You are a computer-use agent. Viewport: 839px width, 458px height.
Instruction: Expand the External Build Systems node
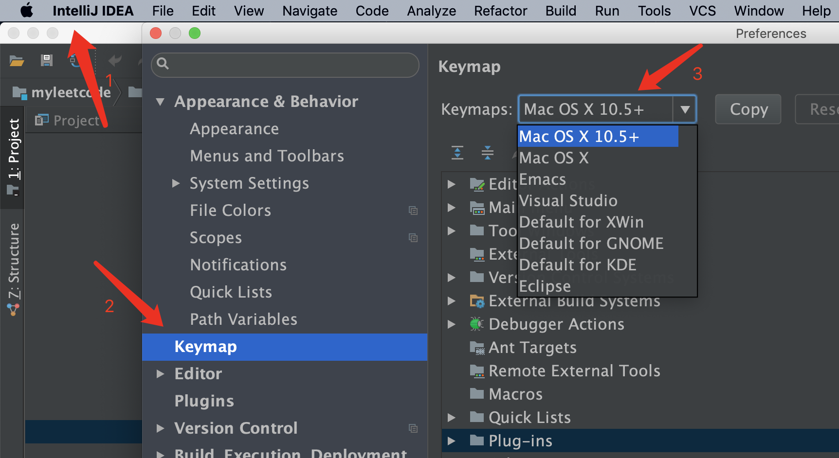[452, 301]
